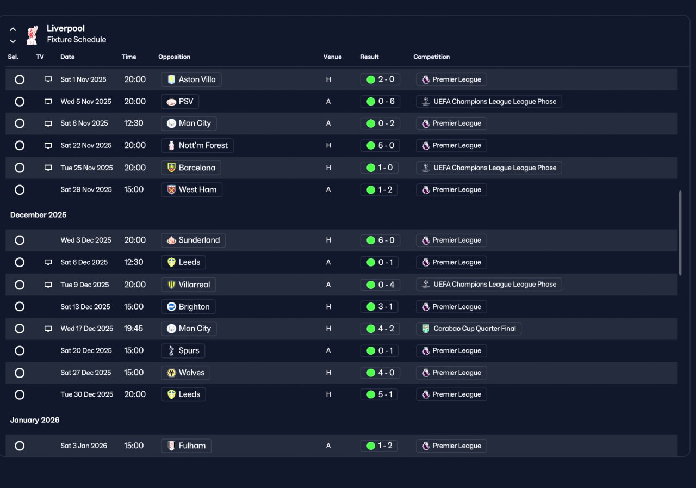
Task: Click the green result dot for Wolves match
Action: [x=371, y=373]
